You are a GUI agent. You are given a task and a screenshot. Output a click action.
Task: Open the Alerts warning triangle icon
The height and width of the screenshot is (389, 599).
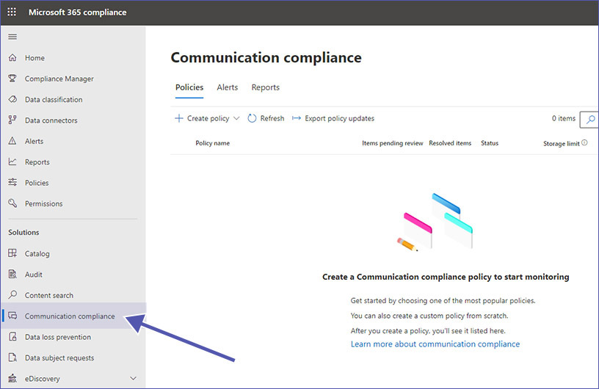[12, 141]
